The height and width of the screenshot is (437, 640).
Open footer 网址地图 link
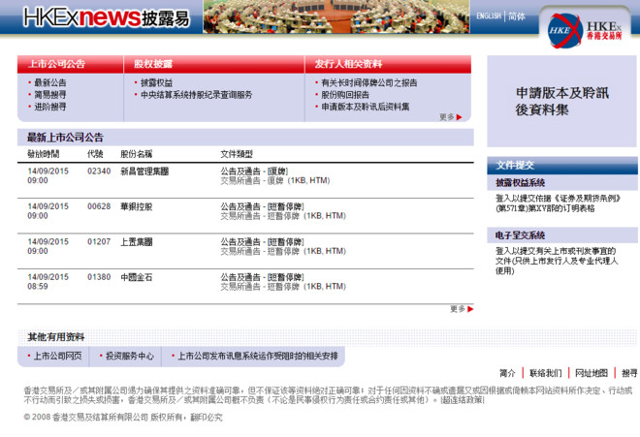click(x=592, y=373)
